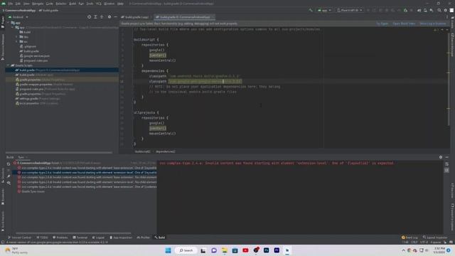Select the first cvc-complex-type.2.4.a error row
455x256 pixels.
[x=87, y=168]
